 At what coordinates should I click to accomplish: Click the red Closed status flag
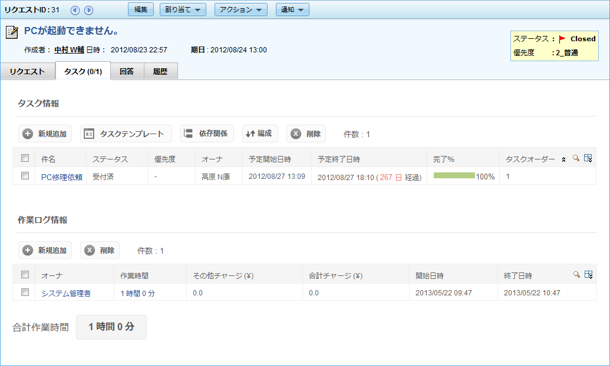pyautogui.click(x=562, y=39)
